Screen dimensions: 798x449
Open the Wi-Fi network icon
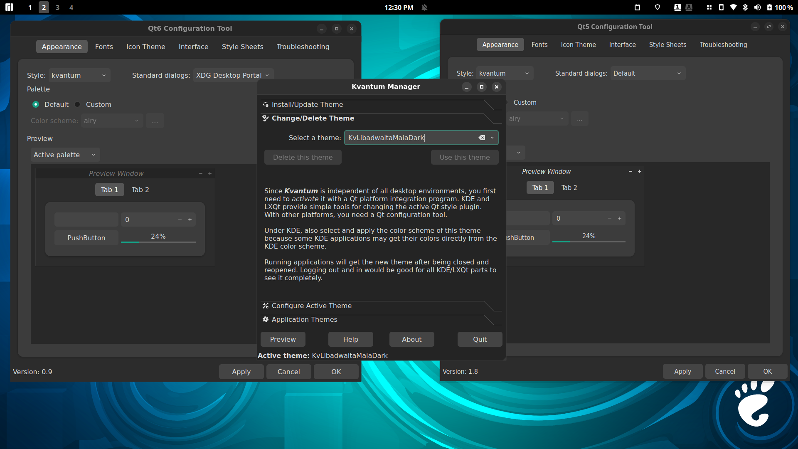click(x=733, y=7)
